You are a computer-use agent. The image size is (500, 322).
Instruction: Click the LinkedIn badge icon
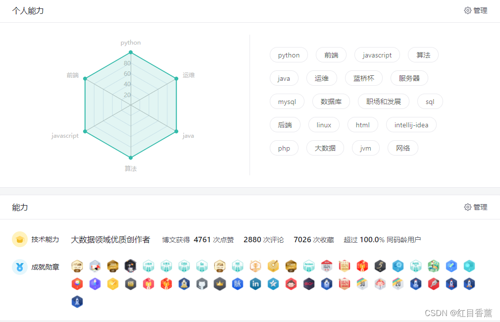click(255, 284)
